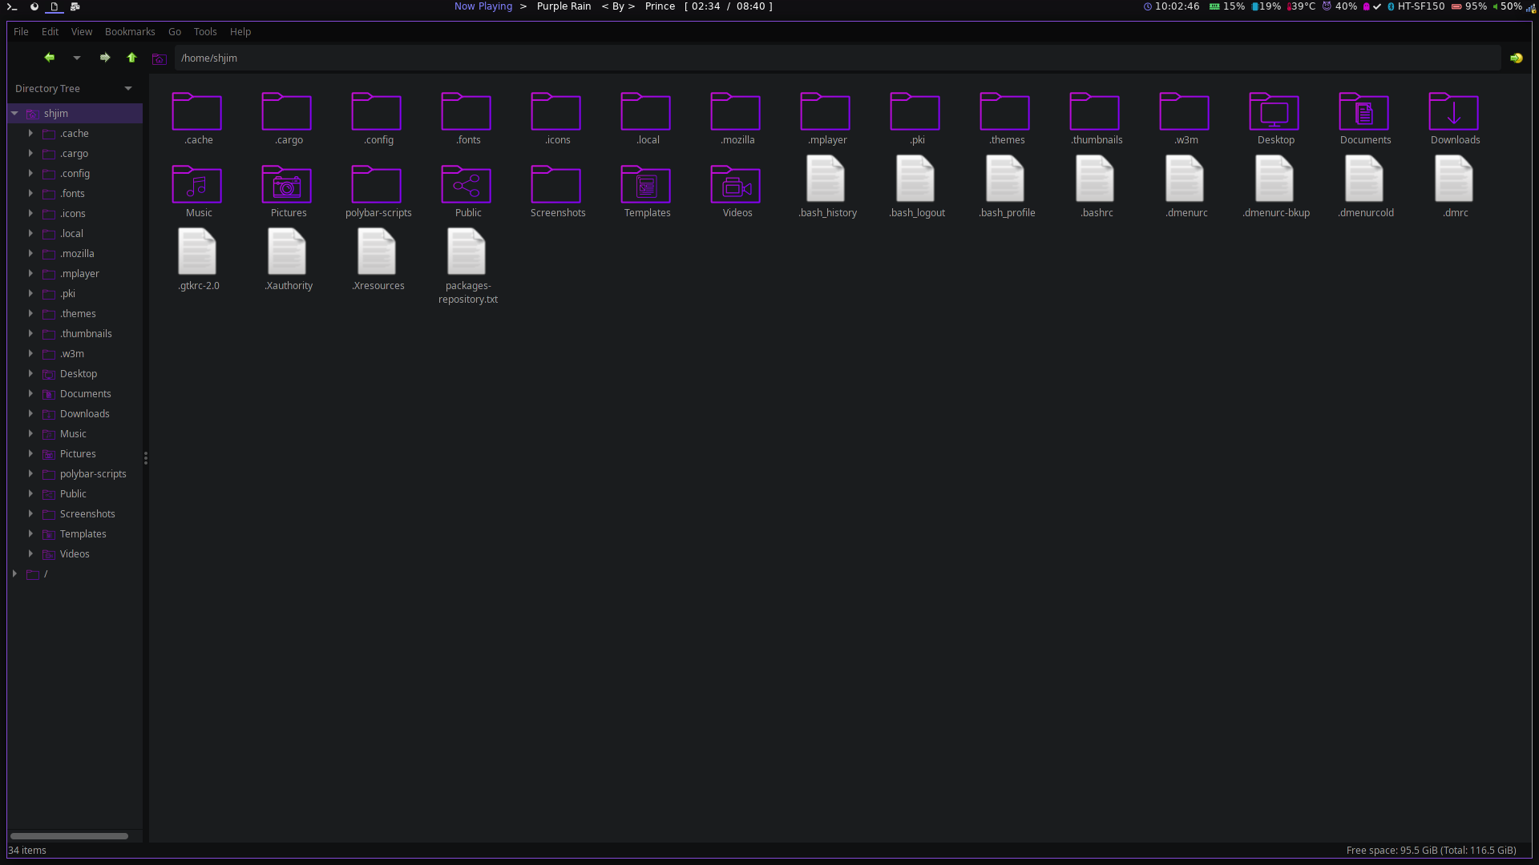This screenshot has width=1539, height=865.
Task: Open the terminal icon on the top bar
Action: click(x=12, y=6)
